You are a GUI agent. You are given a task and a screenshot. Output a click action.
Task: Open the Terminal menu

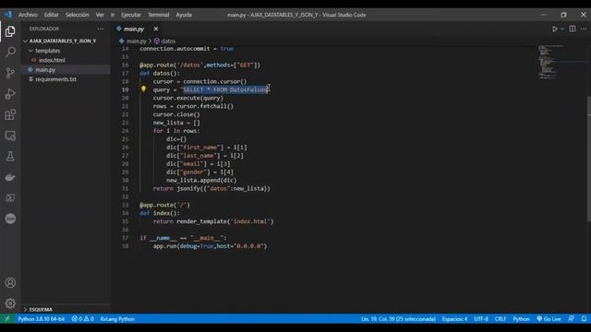click(x=158, y=15)
